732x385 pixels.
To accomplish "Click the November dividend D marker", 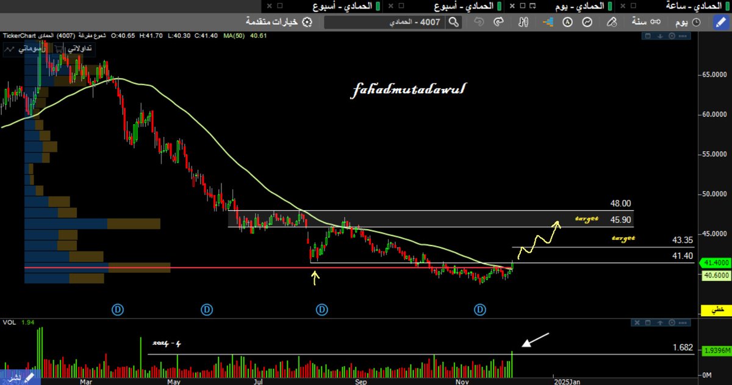I will click(480, 310).
